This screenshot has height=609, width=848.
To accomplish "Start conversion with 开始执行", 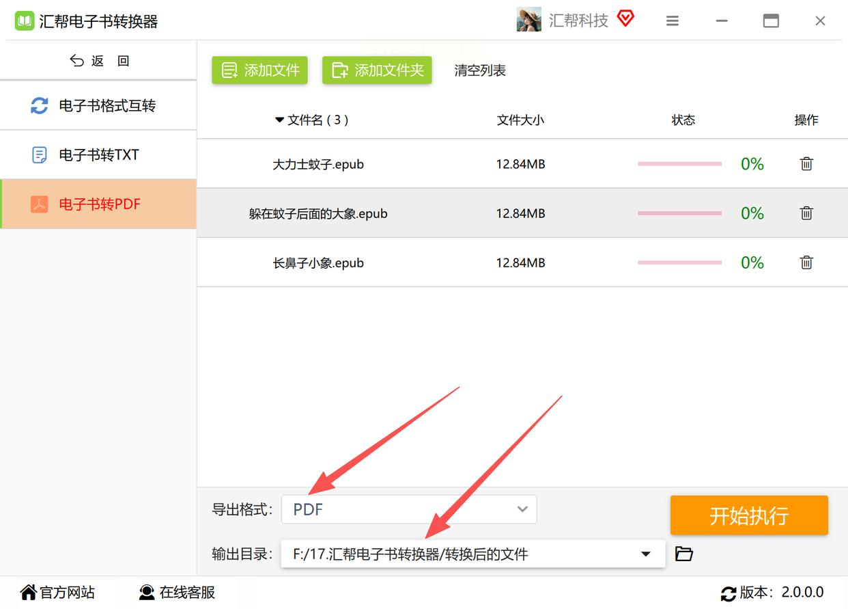I will pos(749,515).
